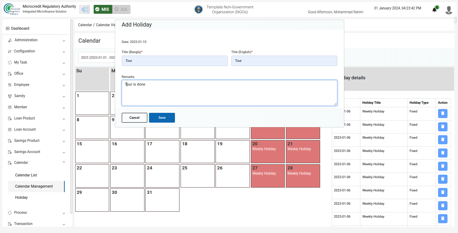Click the Process sidebar icon
Screen dimensions: 458x233
(x=10, y=213)
